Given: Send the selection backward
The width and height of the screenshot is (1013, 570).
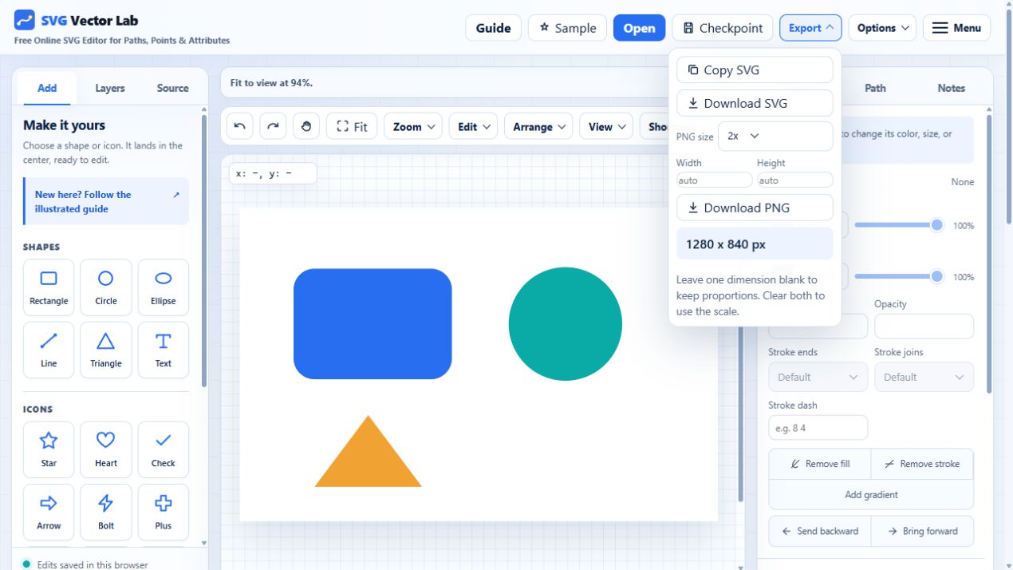Looking at the screenshot, I should pos(820,531).
